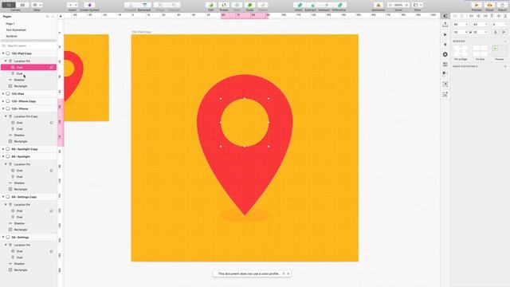Click the resizing Preview thumbnail

coord(500,51)
